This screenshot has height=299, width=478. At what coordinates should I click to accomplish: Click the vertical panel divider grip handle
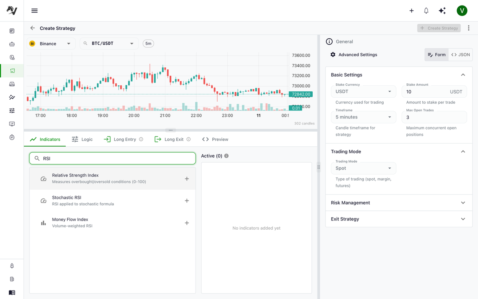[319, 167]
